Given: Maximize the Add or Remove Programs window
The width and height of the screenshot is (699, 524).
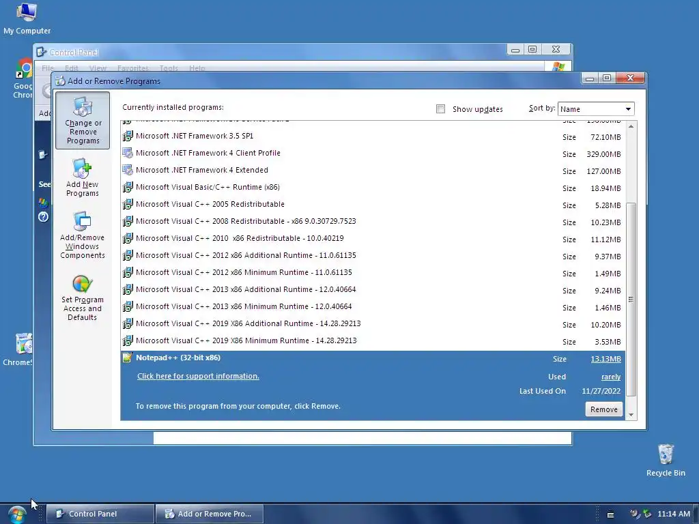Looking at the screenshot, I should tap(607, 78).
